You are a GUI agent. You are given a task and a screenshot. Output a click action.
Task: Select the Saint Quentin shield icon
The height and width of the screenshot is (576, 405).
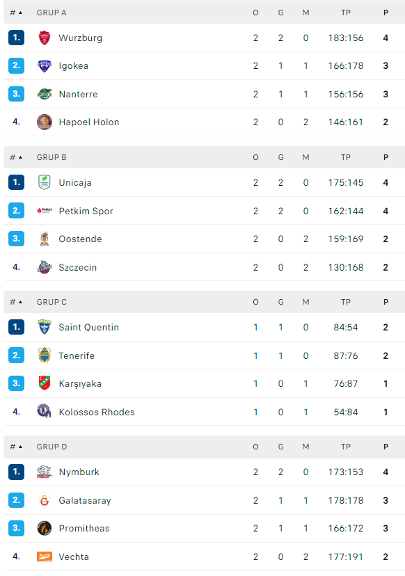(x=45, y=327)
